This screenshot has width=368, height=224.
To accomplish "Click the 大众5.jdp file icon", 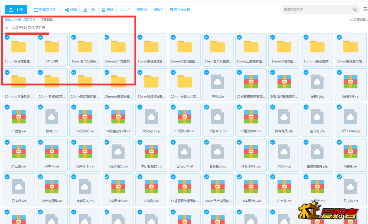I will (x=284, y=151).
